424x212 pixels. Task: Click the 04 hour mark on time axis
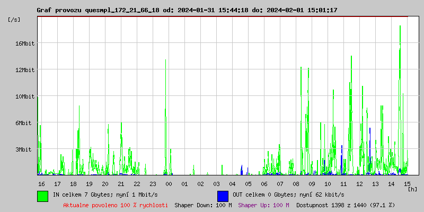pos(232,183)
